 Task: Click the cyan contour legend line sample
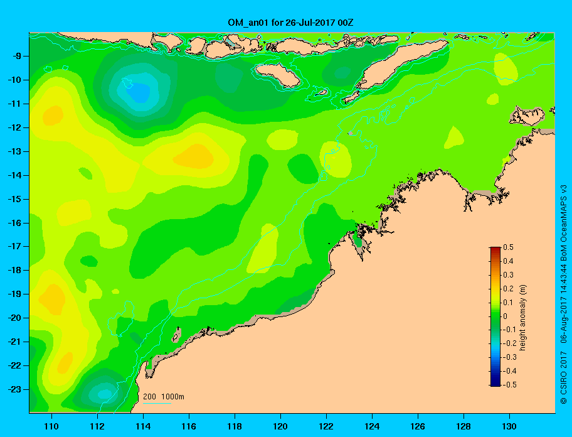pos(157,403)
